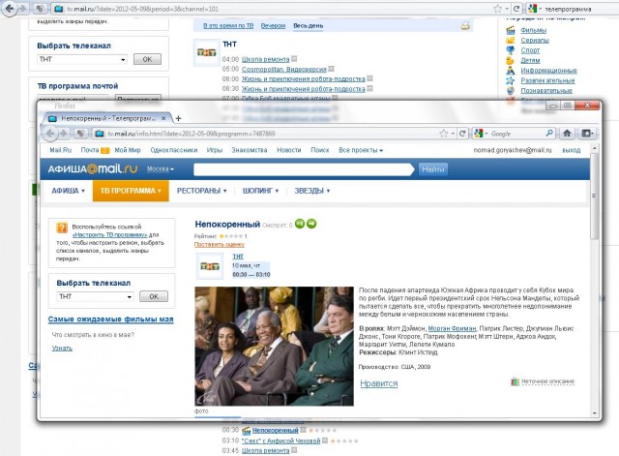Open the Home page icon in front window
Image resolution: width=619 pixels, height=456 pixels.
[567, 134]
